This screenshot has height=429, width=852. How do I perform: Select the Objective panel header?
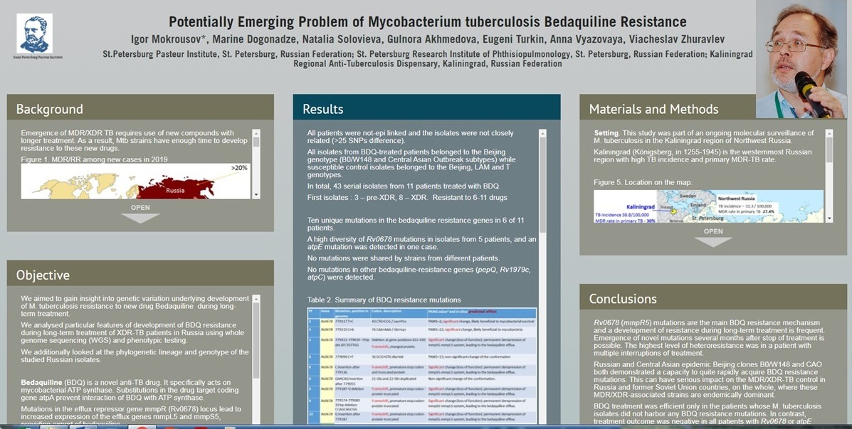click(140, 275)
